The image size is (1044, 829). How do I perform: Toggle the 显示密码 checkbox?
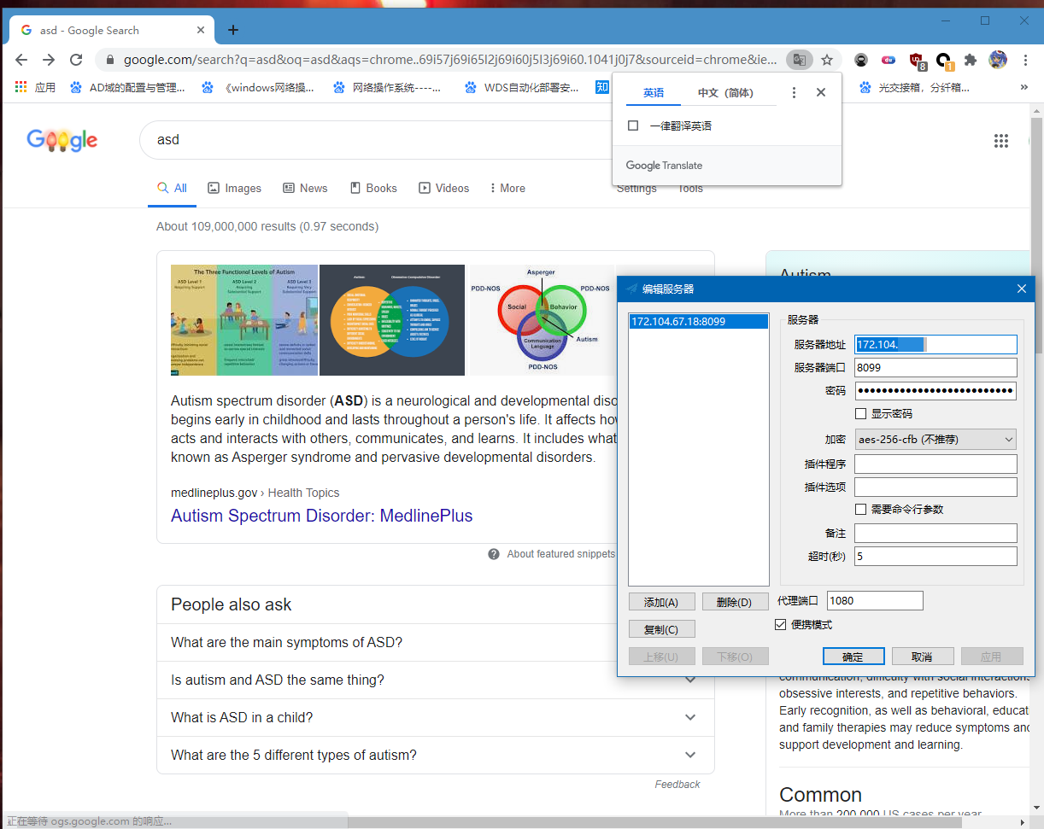point(860,413)
